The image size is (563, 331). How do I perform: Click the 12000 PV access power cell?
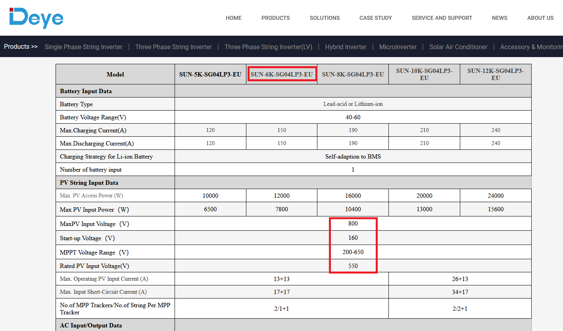pyautogui.click(x=282, y=196)
